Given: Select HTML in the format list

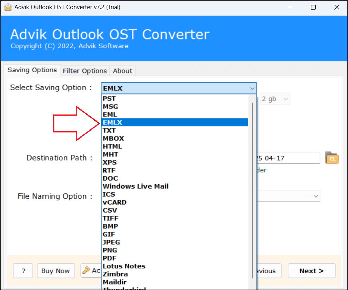Looking at the screenshot, I should [x=175, y=146].
